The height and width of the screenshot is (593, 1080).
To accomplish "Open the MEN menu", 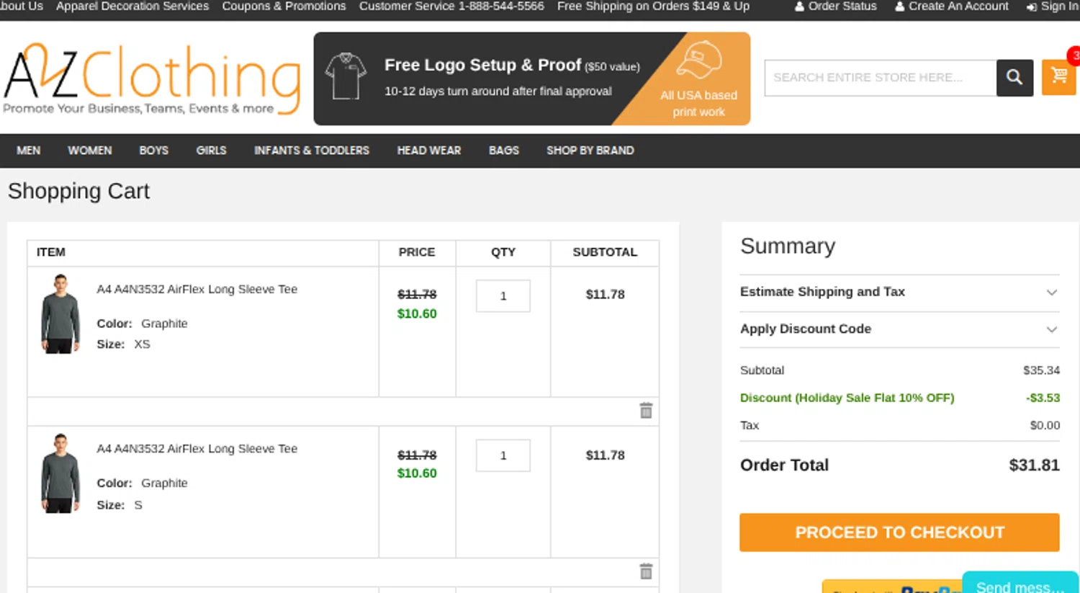I will [x=29, y=151].
